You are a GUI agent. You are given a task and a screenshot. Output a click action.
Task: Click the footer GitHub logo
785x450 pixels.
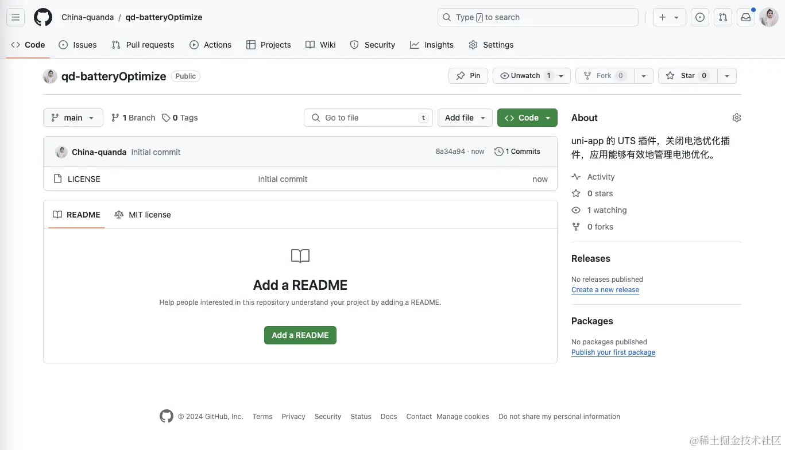[167, 416]
